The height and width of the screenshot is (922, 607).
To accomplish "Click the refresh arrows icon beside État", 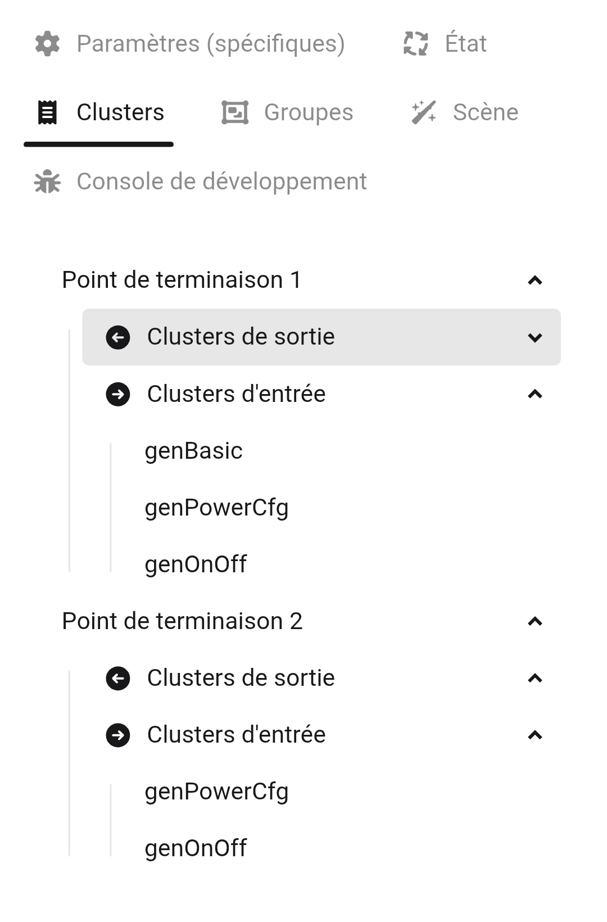I will [x=416, y=44].
